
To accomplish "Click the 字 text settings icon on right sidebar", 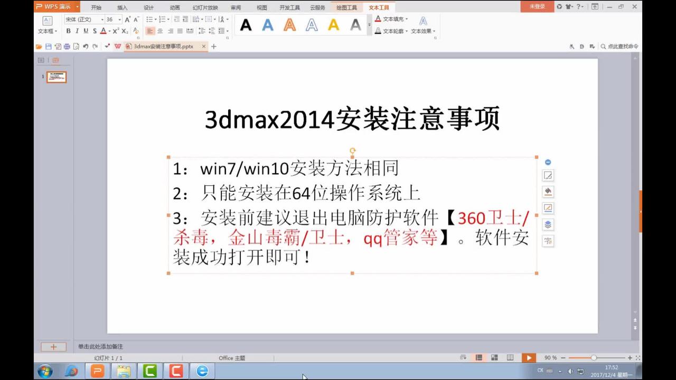I will 548,241.
